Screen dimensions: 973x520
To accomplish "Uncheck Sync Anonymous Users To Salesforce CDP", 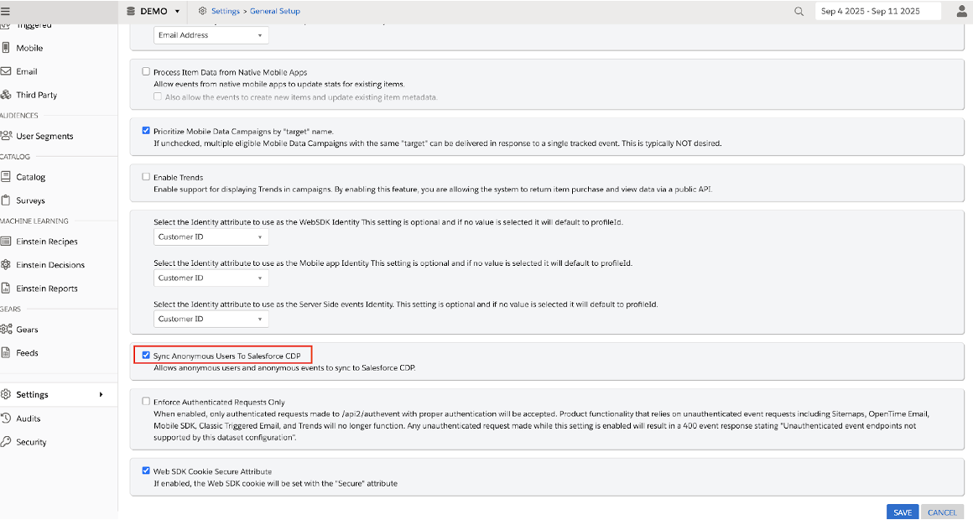I will 146,356.
